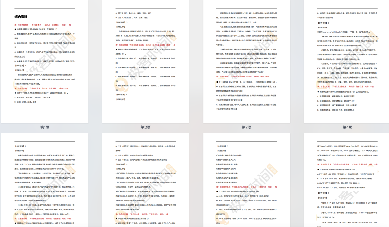Click the 第4页 page label

tap(347, 127)
